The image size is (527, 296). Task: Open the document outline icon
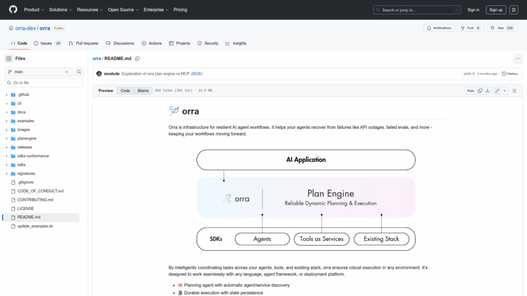click(x=514, y=90)
